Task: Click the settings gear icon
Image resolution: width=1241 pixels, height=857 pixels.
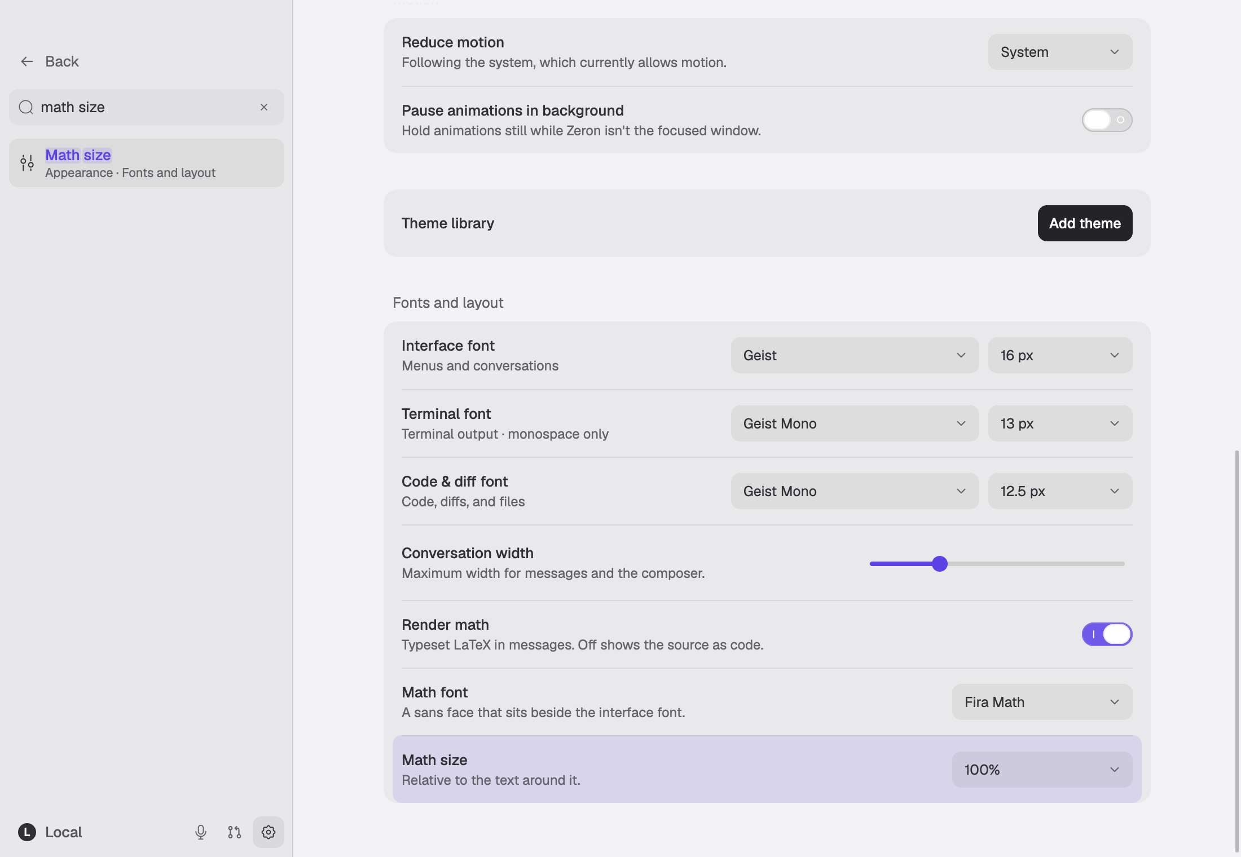Action: click(269, 832)
